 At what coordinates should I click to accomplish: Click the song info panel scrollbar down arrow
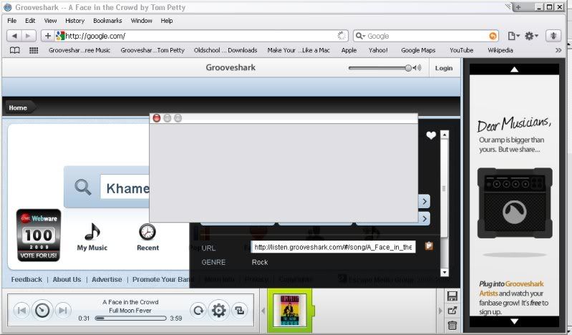pyautogui.click(x=445, y=272)
